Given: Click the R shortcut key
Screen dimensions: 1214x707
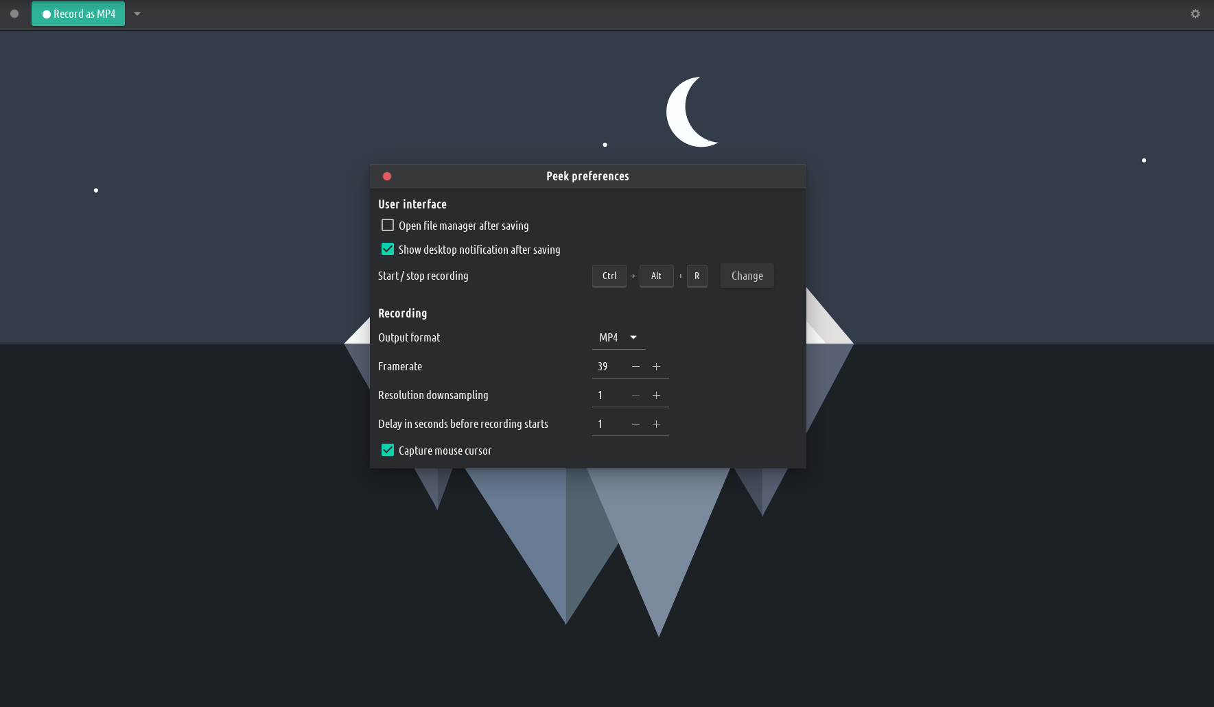Looking at the screenshot, I should (x=697, y=276).
